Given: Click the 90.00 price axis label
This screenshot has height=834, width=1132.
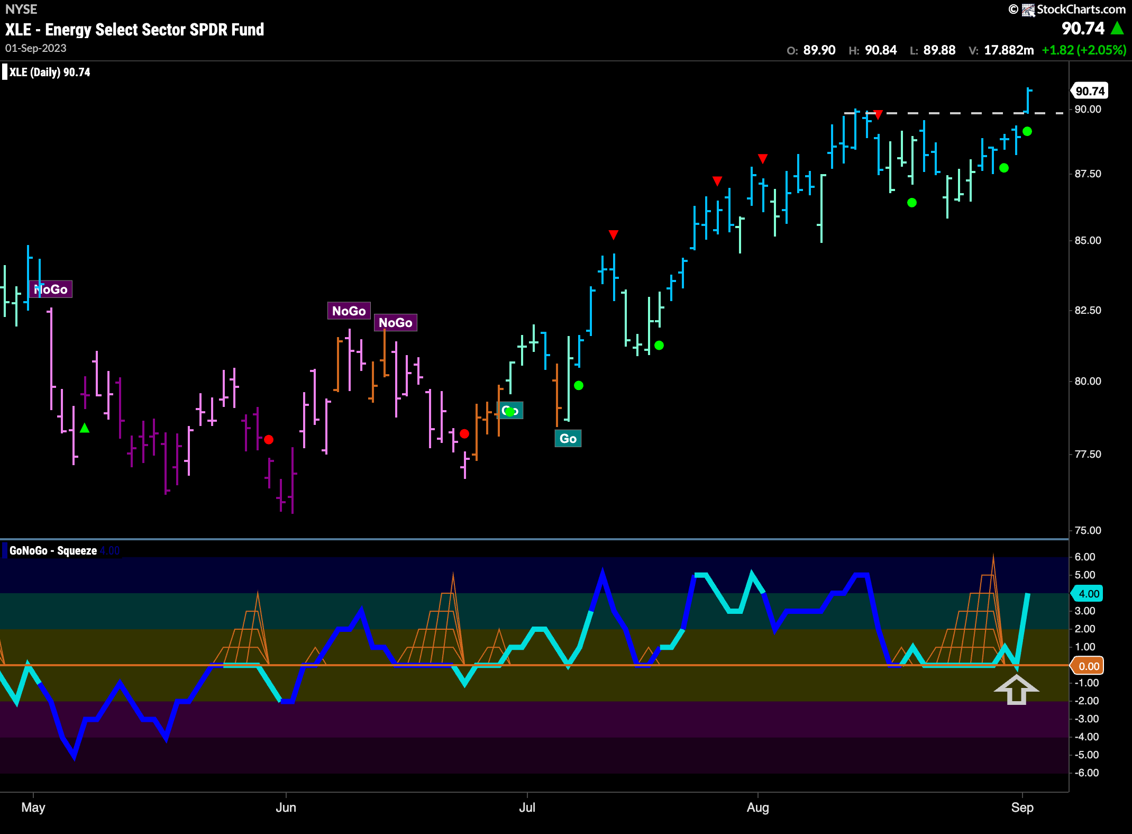Looking at the screenshot, I should (1088, 110).
